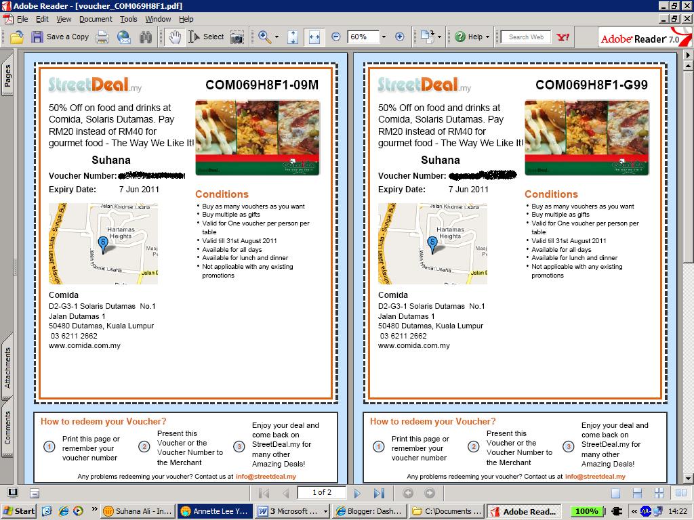Click the zoom out minus button
The image size is (694, 520).
pyautogui.click(x=336, y=37)
